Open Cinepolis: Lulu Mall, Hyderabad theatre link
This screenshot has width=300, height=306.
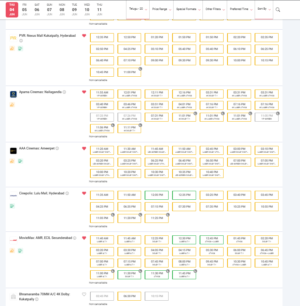tap(42, 193)
